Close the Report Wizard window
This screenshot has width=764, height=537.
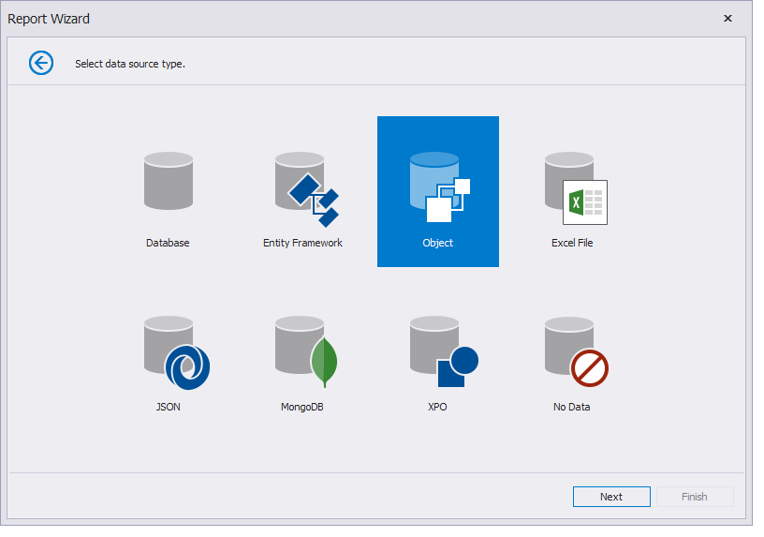pyautogui.click(x=727, y=19)
